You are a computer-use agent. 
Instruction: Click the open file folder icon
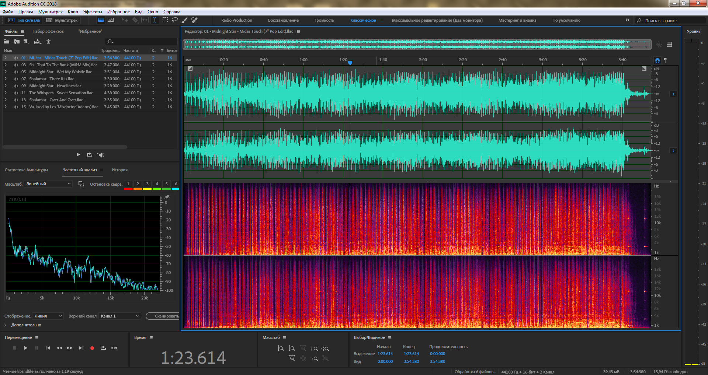(7, 42)
